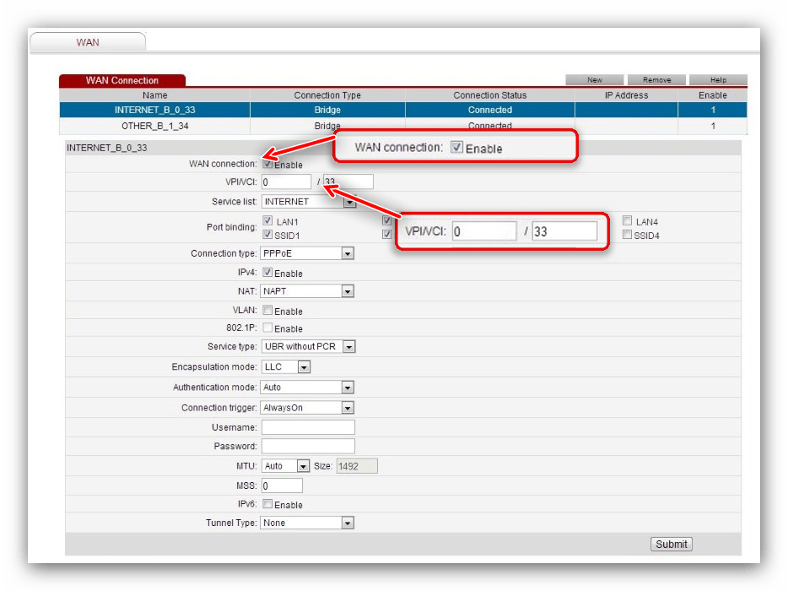
Task: Toggle the WAN connection Enable checkbox
Action: [267, 164]
